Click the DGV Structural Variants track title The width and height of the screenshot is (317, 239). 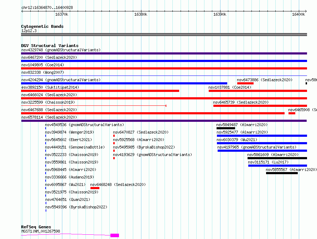click(50, 46)
